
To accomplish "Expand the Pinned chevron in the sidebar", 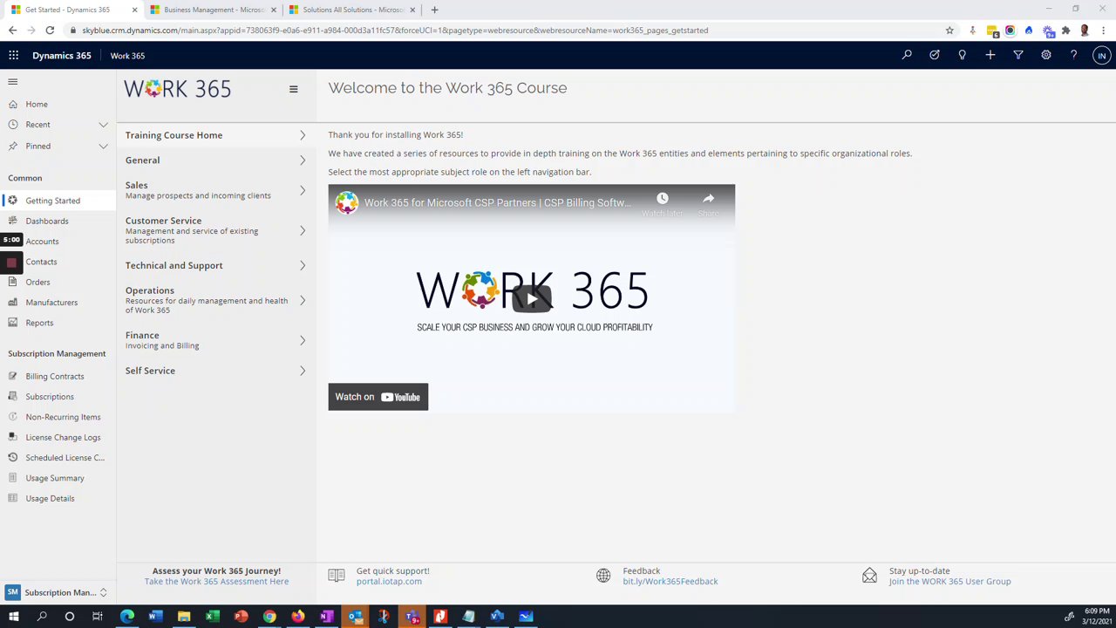I will point(103,146).
